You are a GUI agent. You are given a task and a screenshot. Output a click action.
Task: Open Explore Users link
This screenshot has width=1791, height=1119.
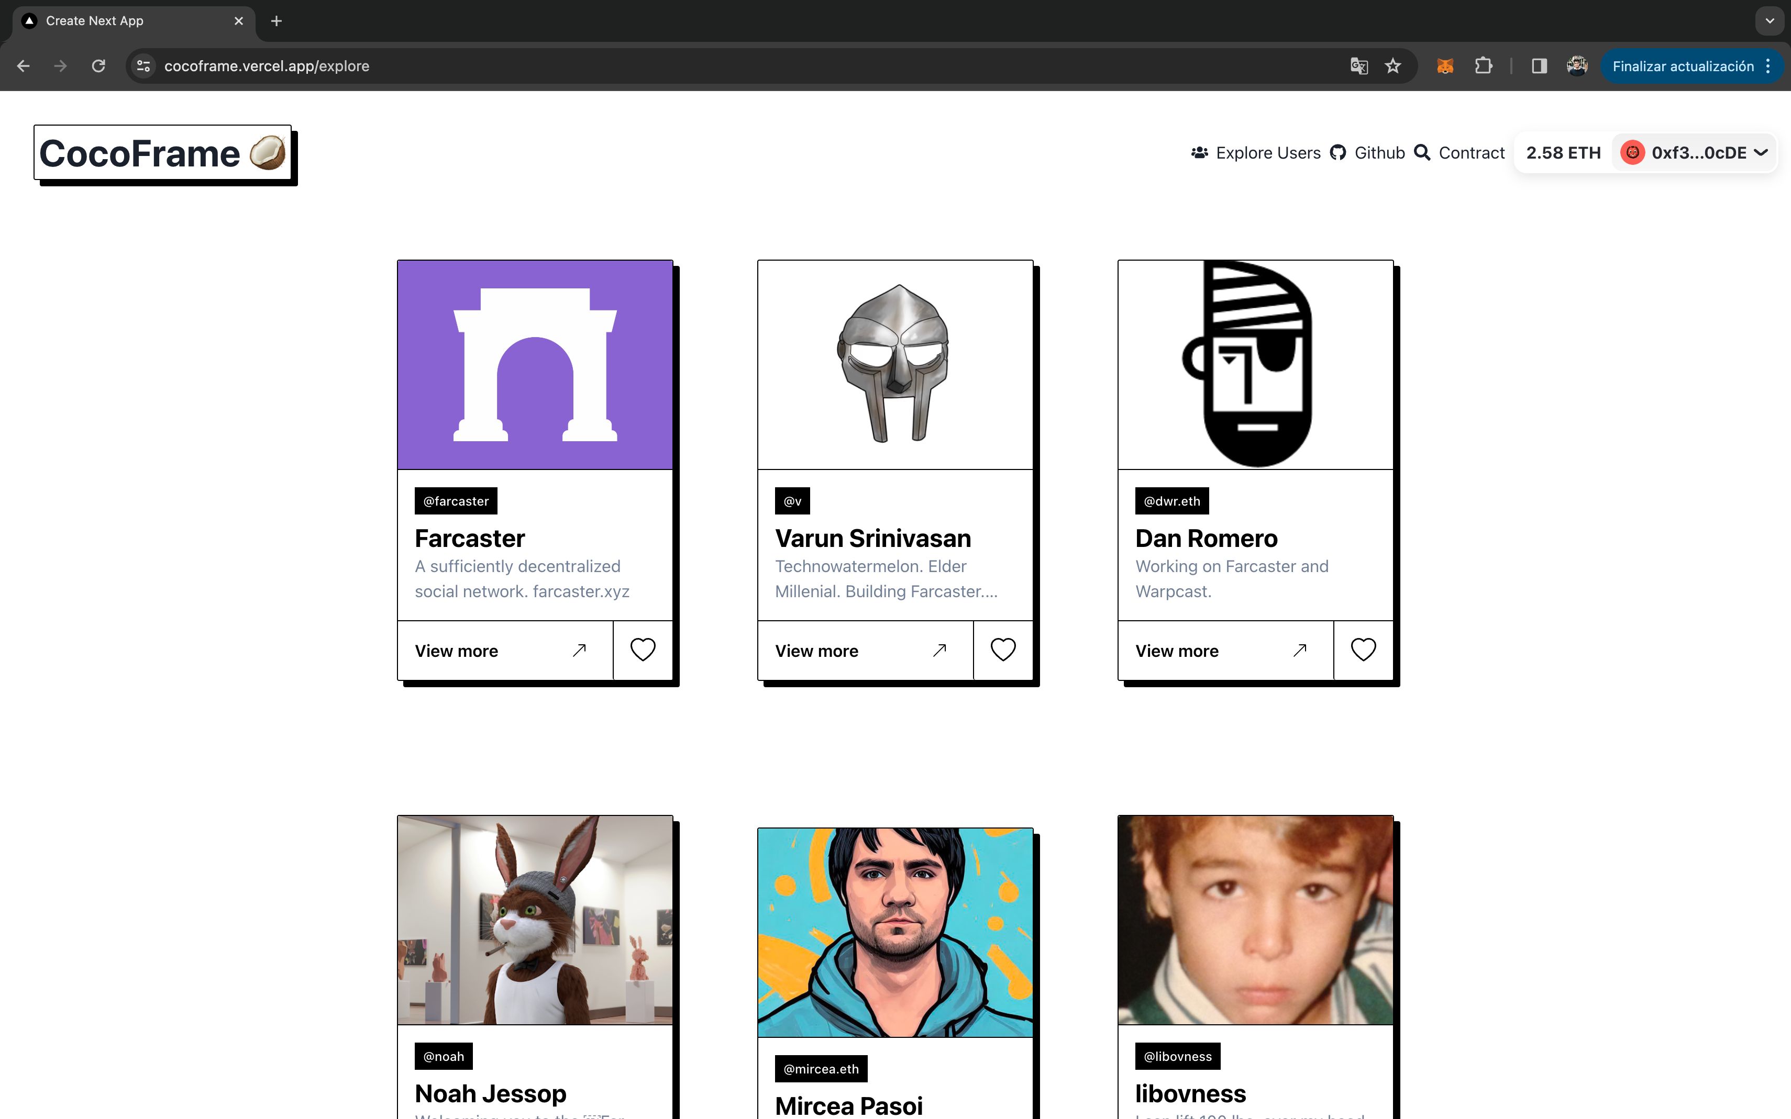tap(1256, 152)
